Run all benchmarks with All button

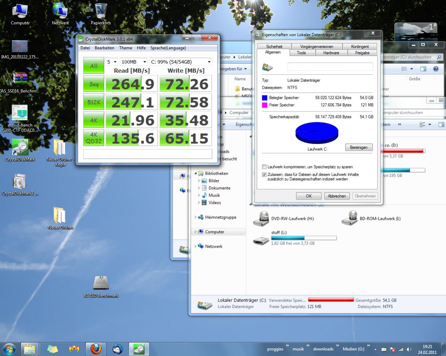point(94,66)
